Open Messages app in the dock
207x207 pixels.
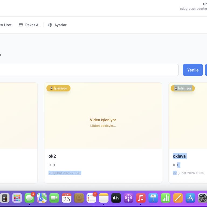[x=29, y=198]
